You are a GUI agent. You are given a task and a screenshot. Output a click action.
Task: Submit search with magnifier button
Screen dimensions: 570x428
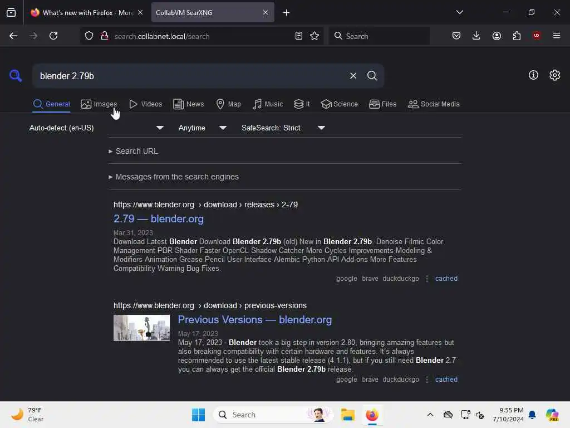pos(372,76)
